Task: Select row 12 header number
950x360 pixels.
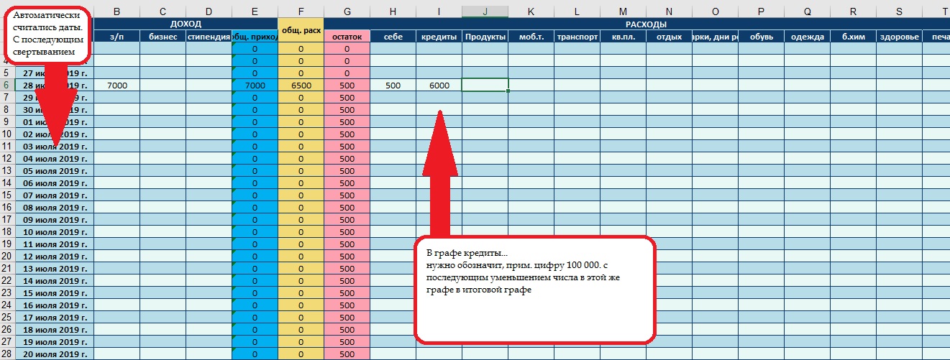Action: tap(6, 158)
